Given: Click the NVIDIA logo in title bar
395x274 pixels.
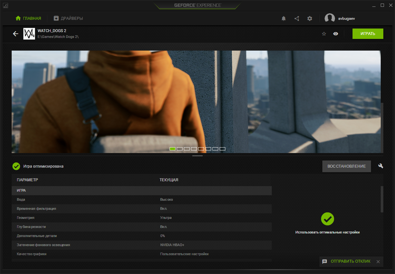Looking at the screenshot, I should pyautogui.click(x=6, y=5).
